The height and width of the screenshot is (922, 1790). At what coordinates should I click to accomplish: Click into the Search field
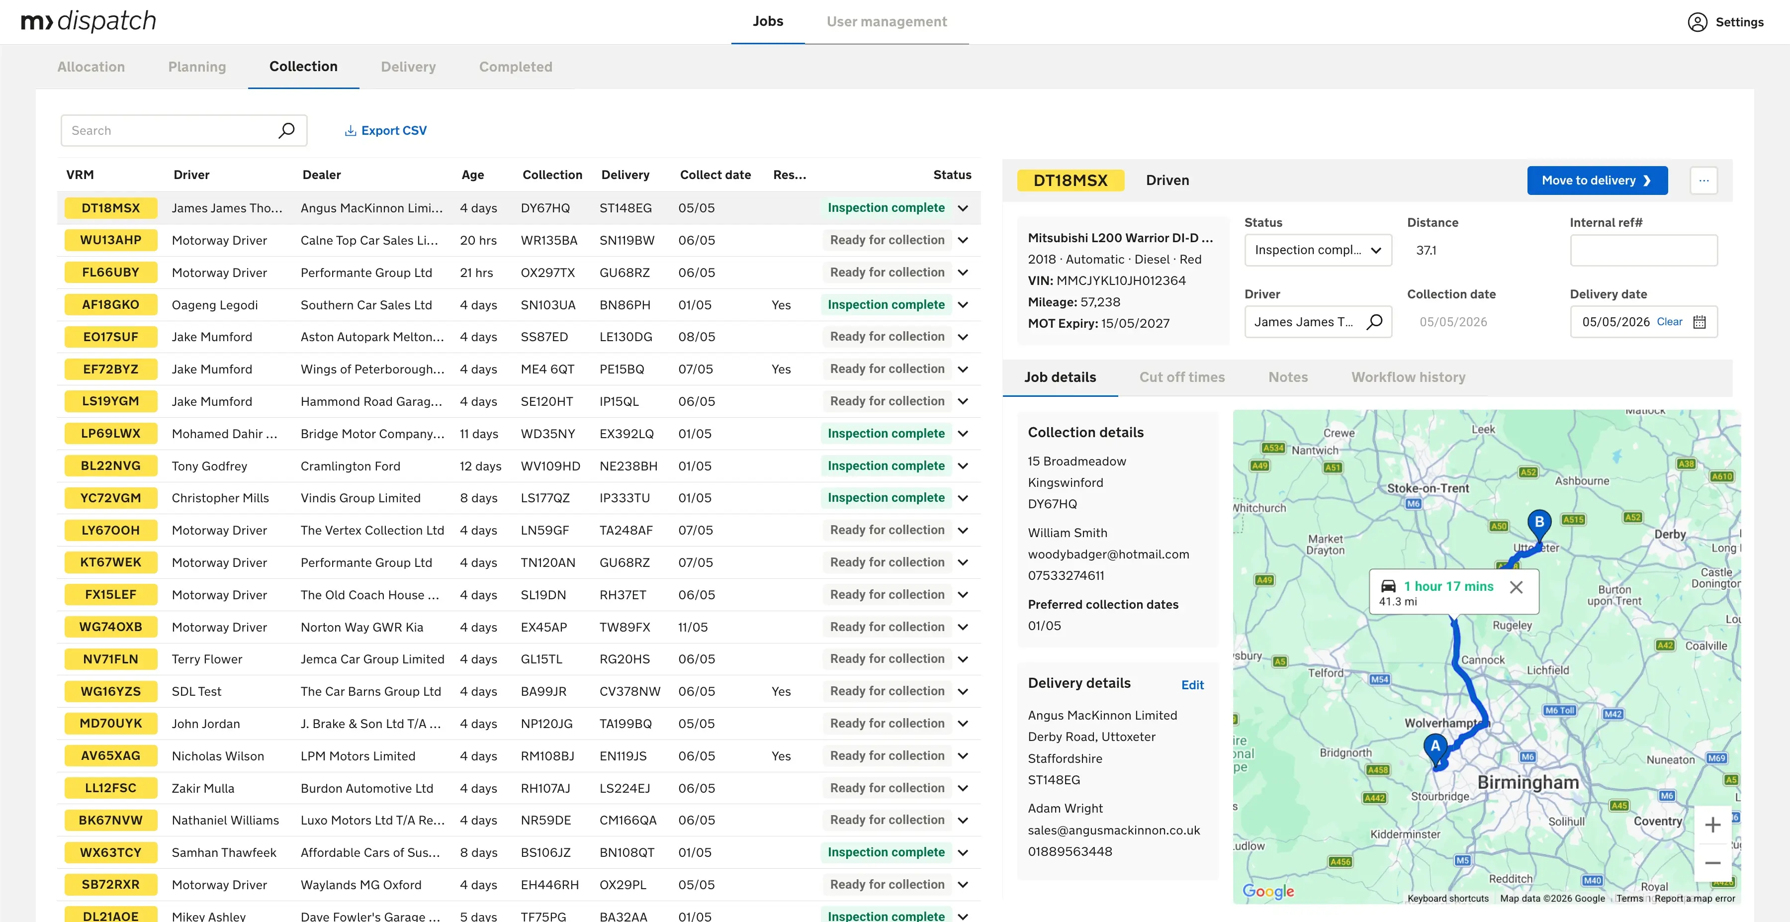click(184, 131)
